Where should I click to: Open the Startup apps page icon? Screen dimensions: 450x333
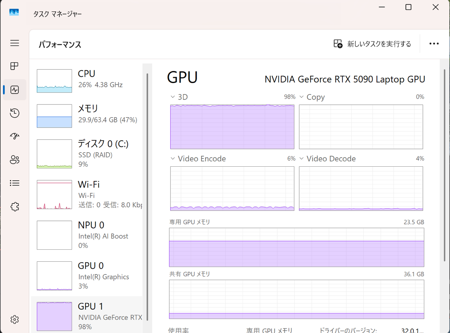coord(15,136)
